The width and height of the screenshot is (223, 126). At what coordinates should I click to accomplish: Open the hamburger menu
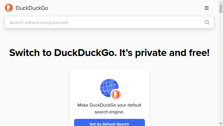207,8
